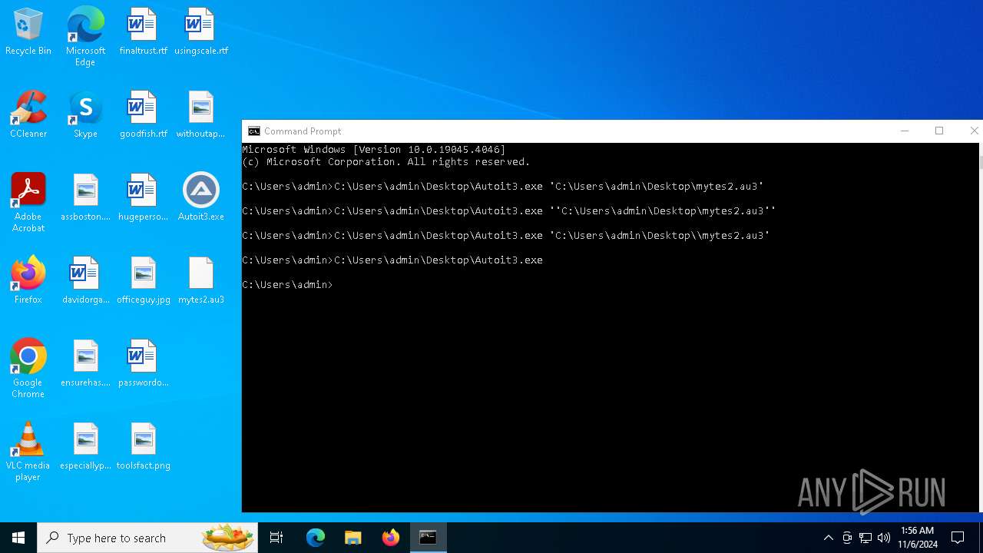Open the Command Prompt system menu icon
Screen dimensions: 983x553
tap(253, 131)
